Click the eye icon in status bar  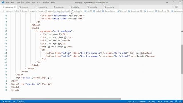[14, 102]
